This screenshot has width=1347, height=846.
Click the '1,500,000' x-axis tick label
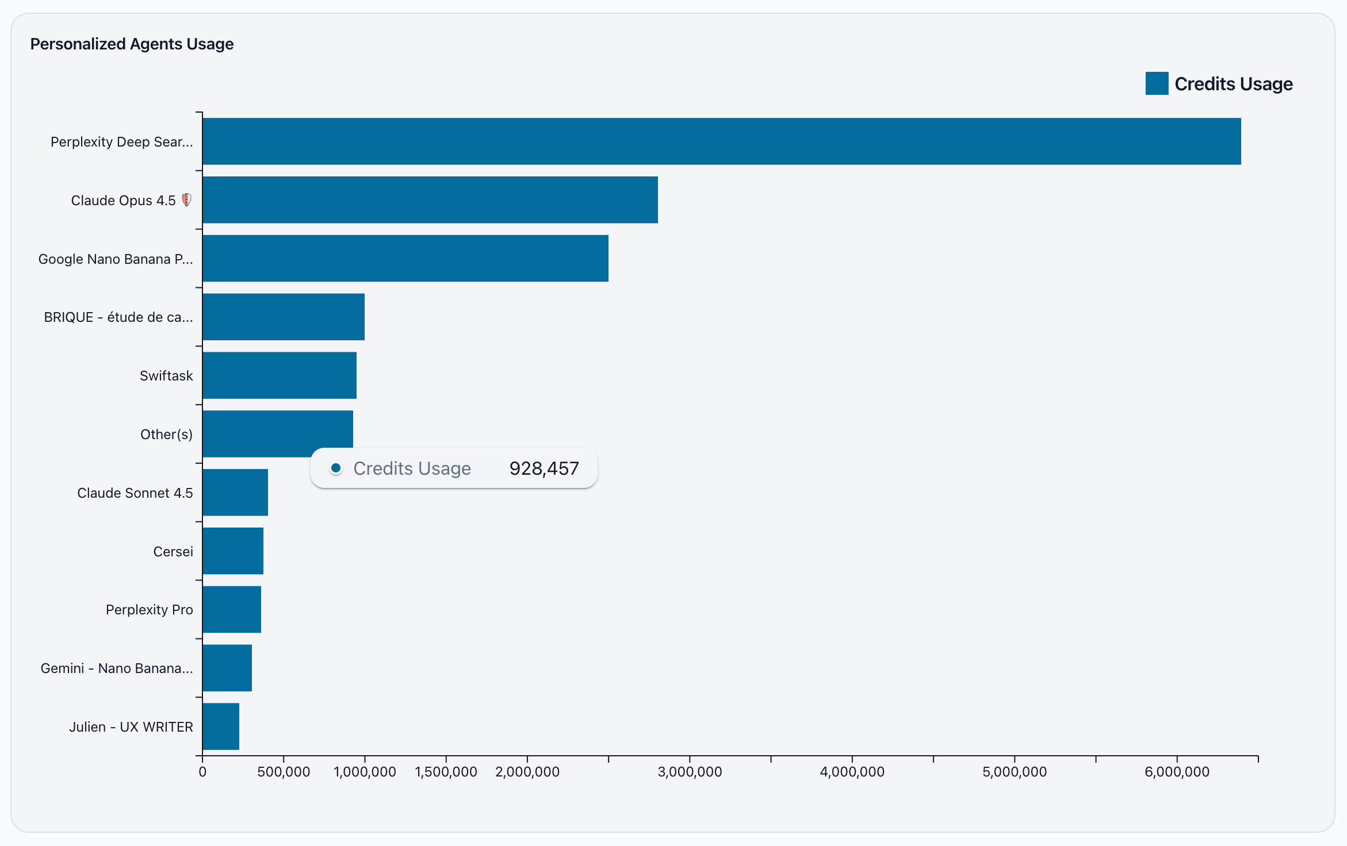pyautogui.click(x=446, y=772)
